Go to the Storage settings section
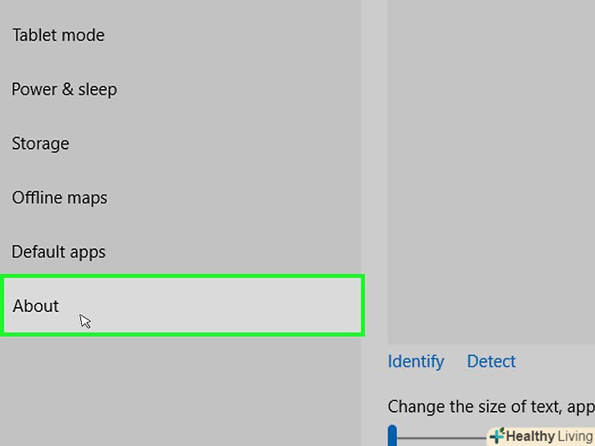This screenshot has height=446, width=595. [x=40, y=144]
